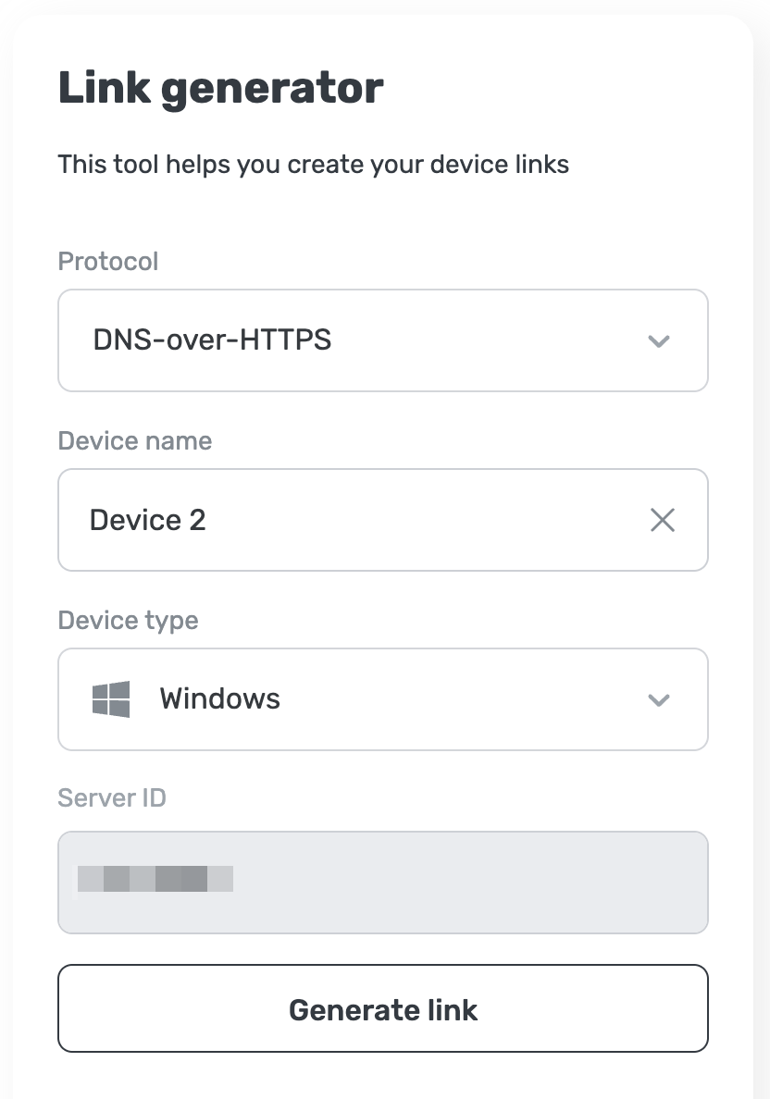Click the 'This tool helps you create' description
The height and width of the screenshot is (1099, 770).
313,165
